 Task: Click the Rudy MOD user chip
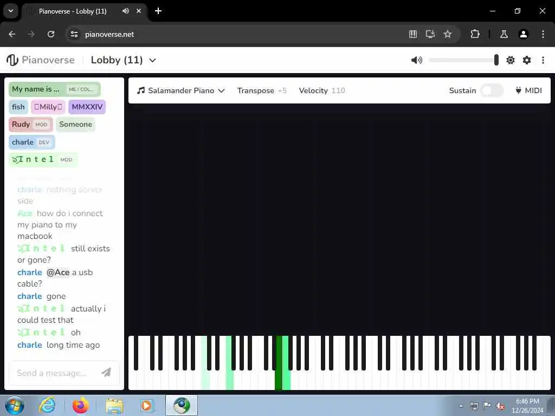31,125
